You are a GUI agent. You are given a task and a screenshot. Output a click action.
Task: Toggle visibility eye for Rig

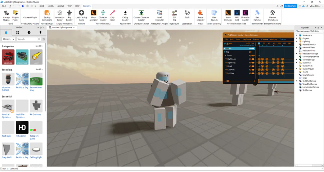tap(250, 52)
